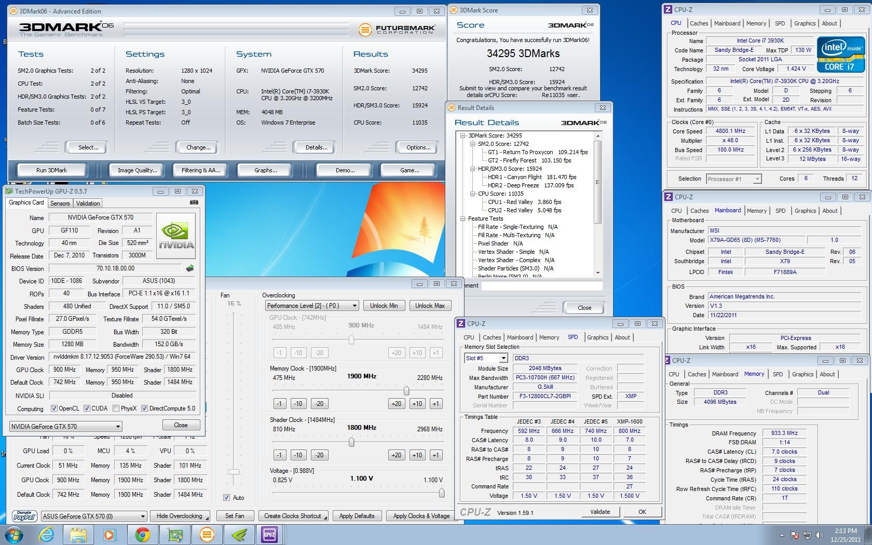Click the Apply Clocks & Voltage button
The image size is (872, 545).
pos(421,516)
